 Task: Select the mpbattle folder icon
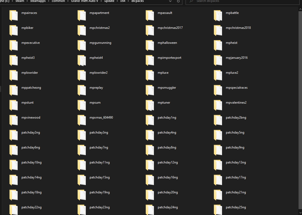(218, 15)
